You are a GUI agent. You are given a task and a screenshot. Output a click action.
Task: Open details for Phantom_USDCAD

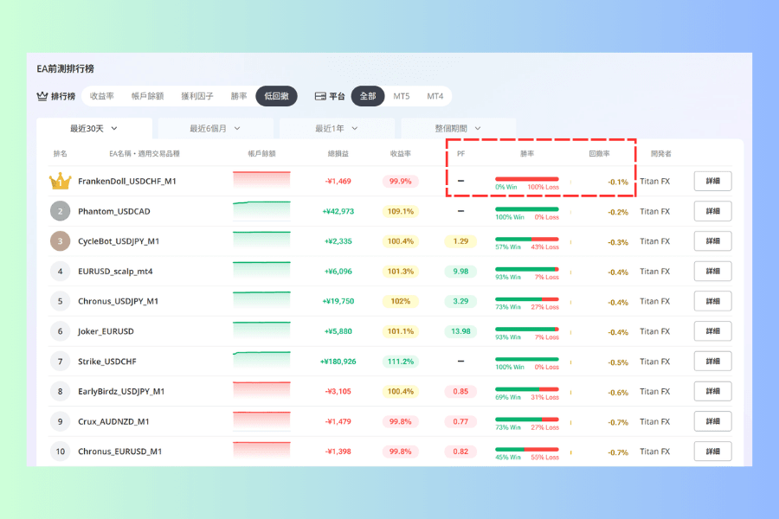click(713, 211)
